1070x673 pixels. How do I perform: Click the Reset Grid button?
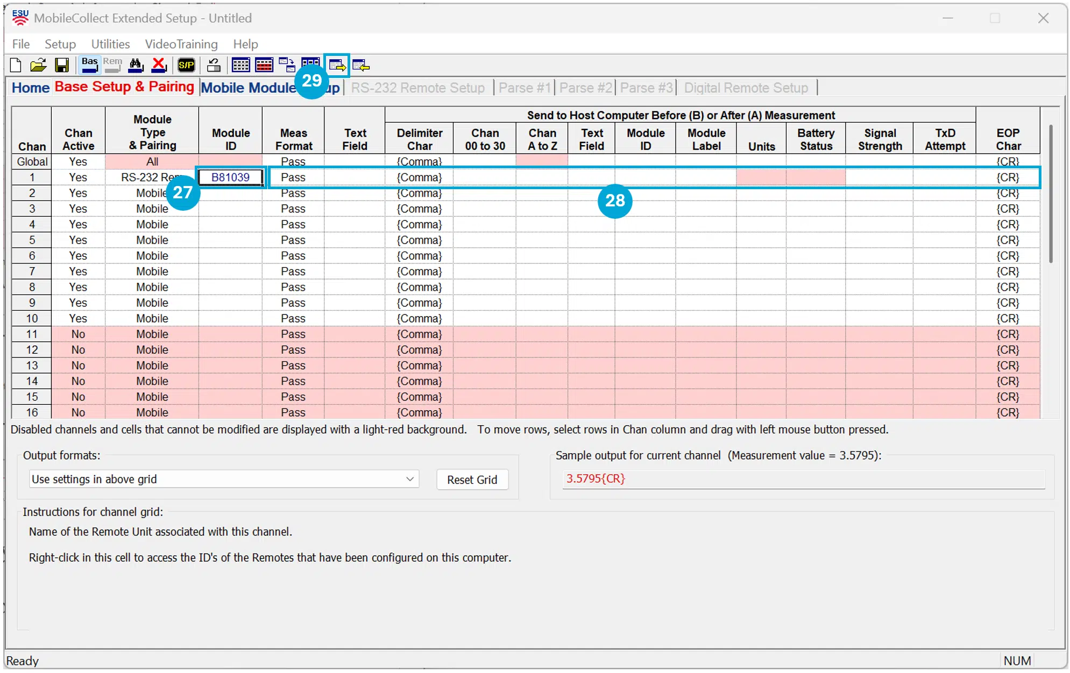click(x=472, y=479)
